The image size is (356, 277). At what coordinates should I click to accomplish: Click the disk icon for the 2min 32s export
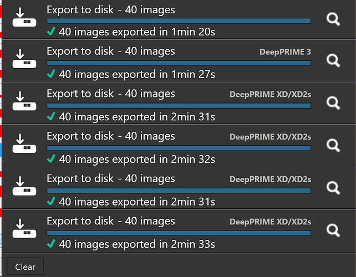[25, 145]
